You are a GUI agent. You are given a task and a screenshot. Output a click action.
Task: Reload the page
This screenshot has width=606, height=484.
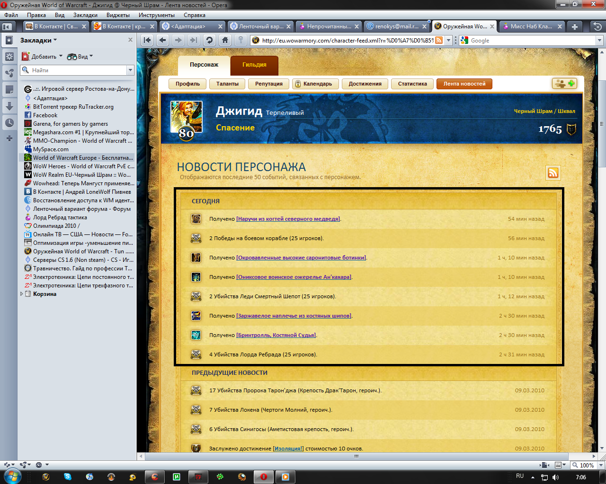pyautogui.click(x=209, y=40)
